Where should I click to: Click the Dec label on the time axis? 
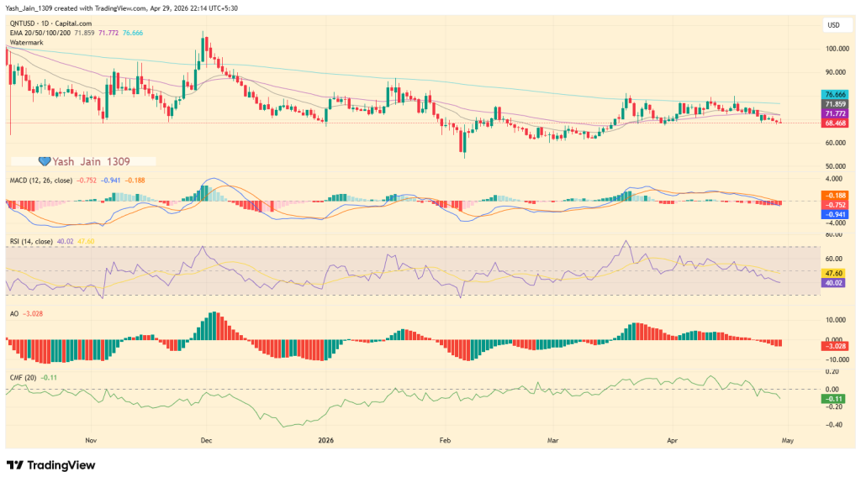(206, 439)
